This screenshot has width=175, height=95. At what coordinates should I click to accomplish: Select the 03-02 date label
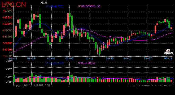(x=69, y=59)
